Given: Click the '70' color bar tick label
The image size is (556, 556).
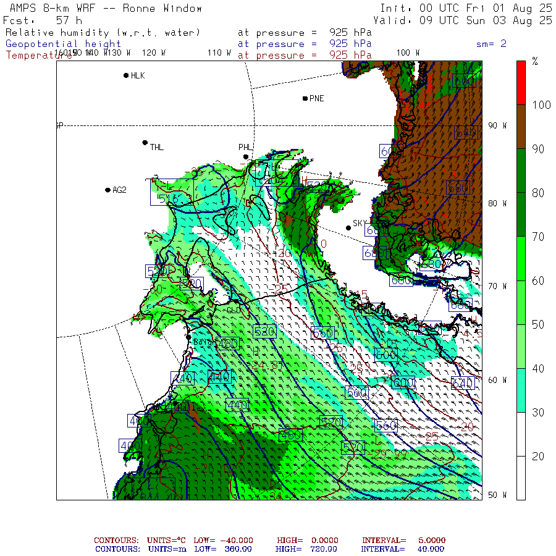Looking at the screenshot, I should tap(538, 237).
